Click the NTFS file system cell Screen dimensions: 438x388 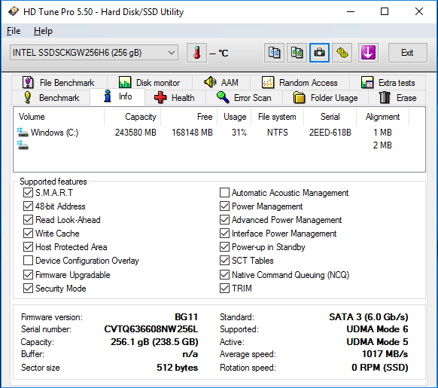coord(277,133)
